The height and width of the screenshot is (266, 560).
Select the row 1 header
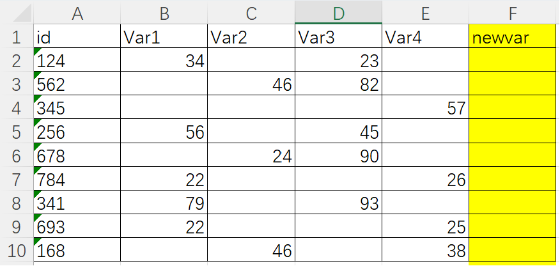click(x=16, y=37)
